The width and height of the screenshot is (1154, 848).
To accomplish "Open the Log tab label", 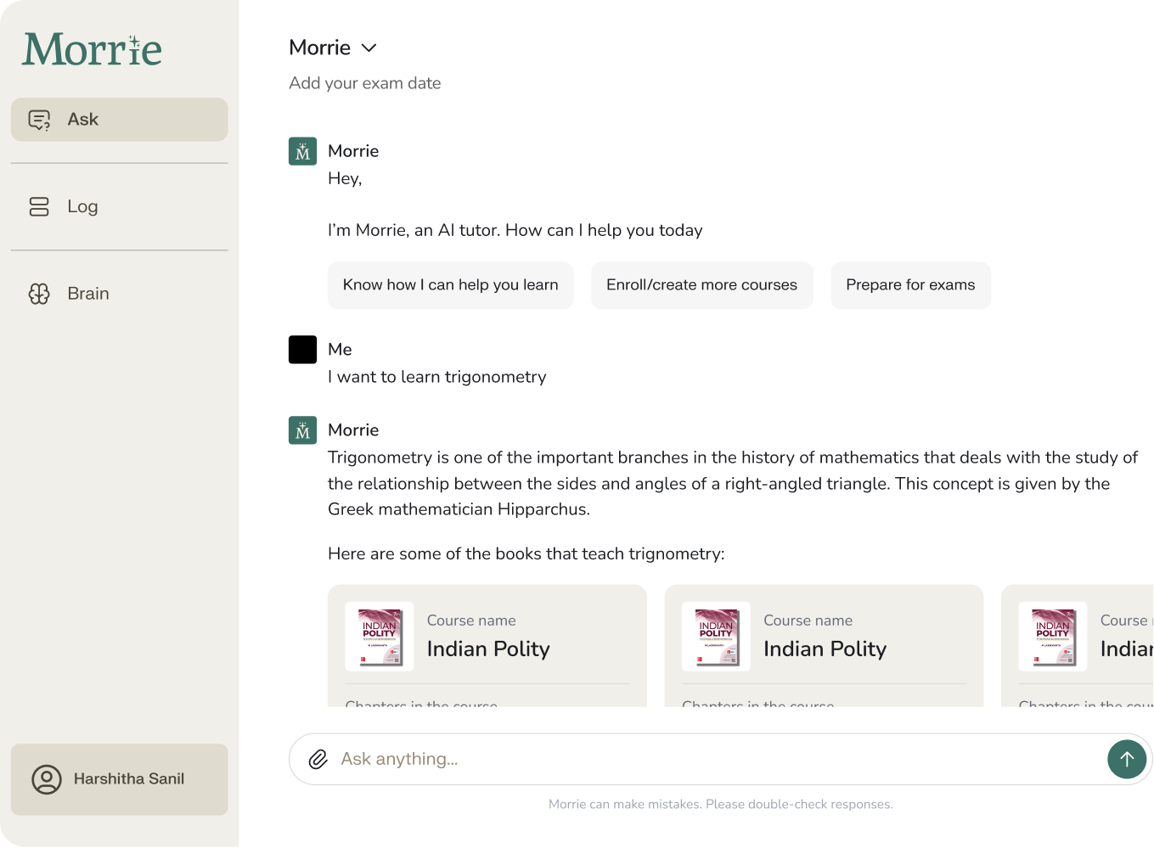I will pyautogui.click(x=82, y=206).
